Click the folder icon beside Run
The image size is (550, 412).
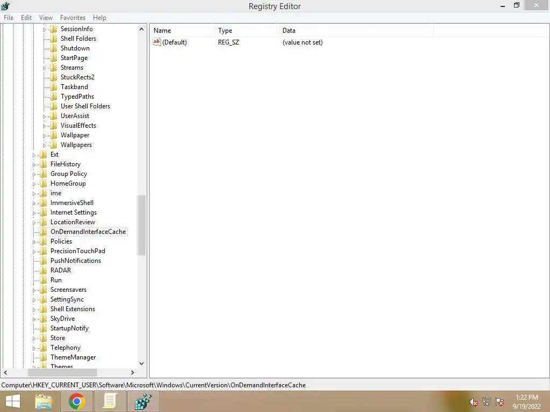(43, 280)
